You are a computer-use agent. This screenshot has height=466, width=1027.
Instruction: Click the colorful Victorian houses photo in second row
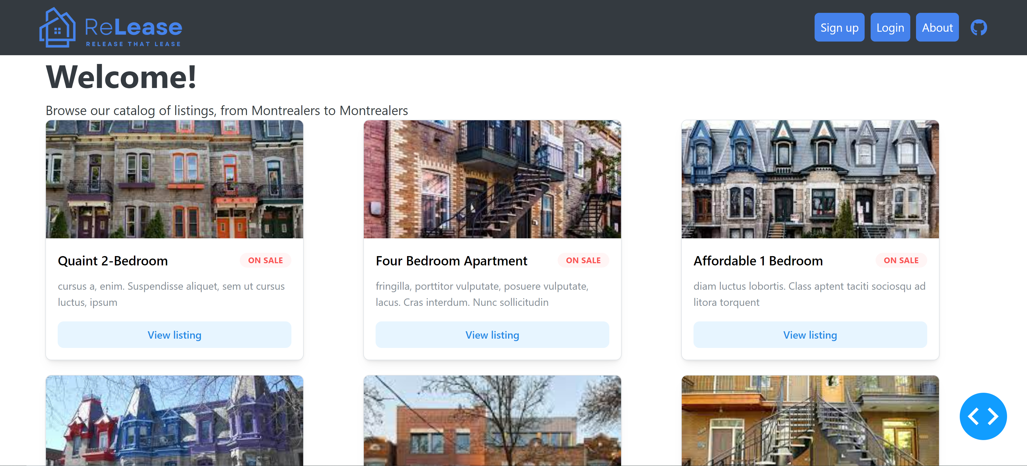174,420
